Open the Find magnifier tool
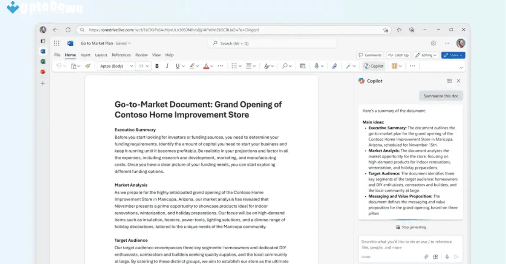Image resolution: width=506 pixels, height=264 pixels. pyautogui.click(x=285, y=66)
